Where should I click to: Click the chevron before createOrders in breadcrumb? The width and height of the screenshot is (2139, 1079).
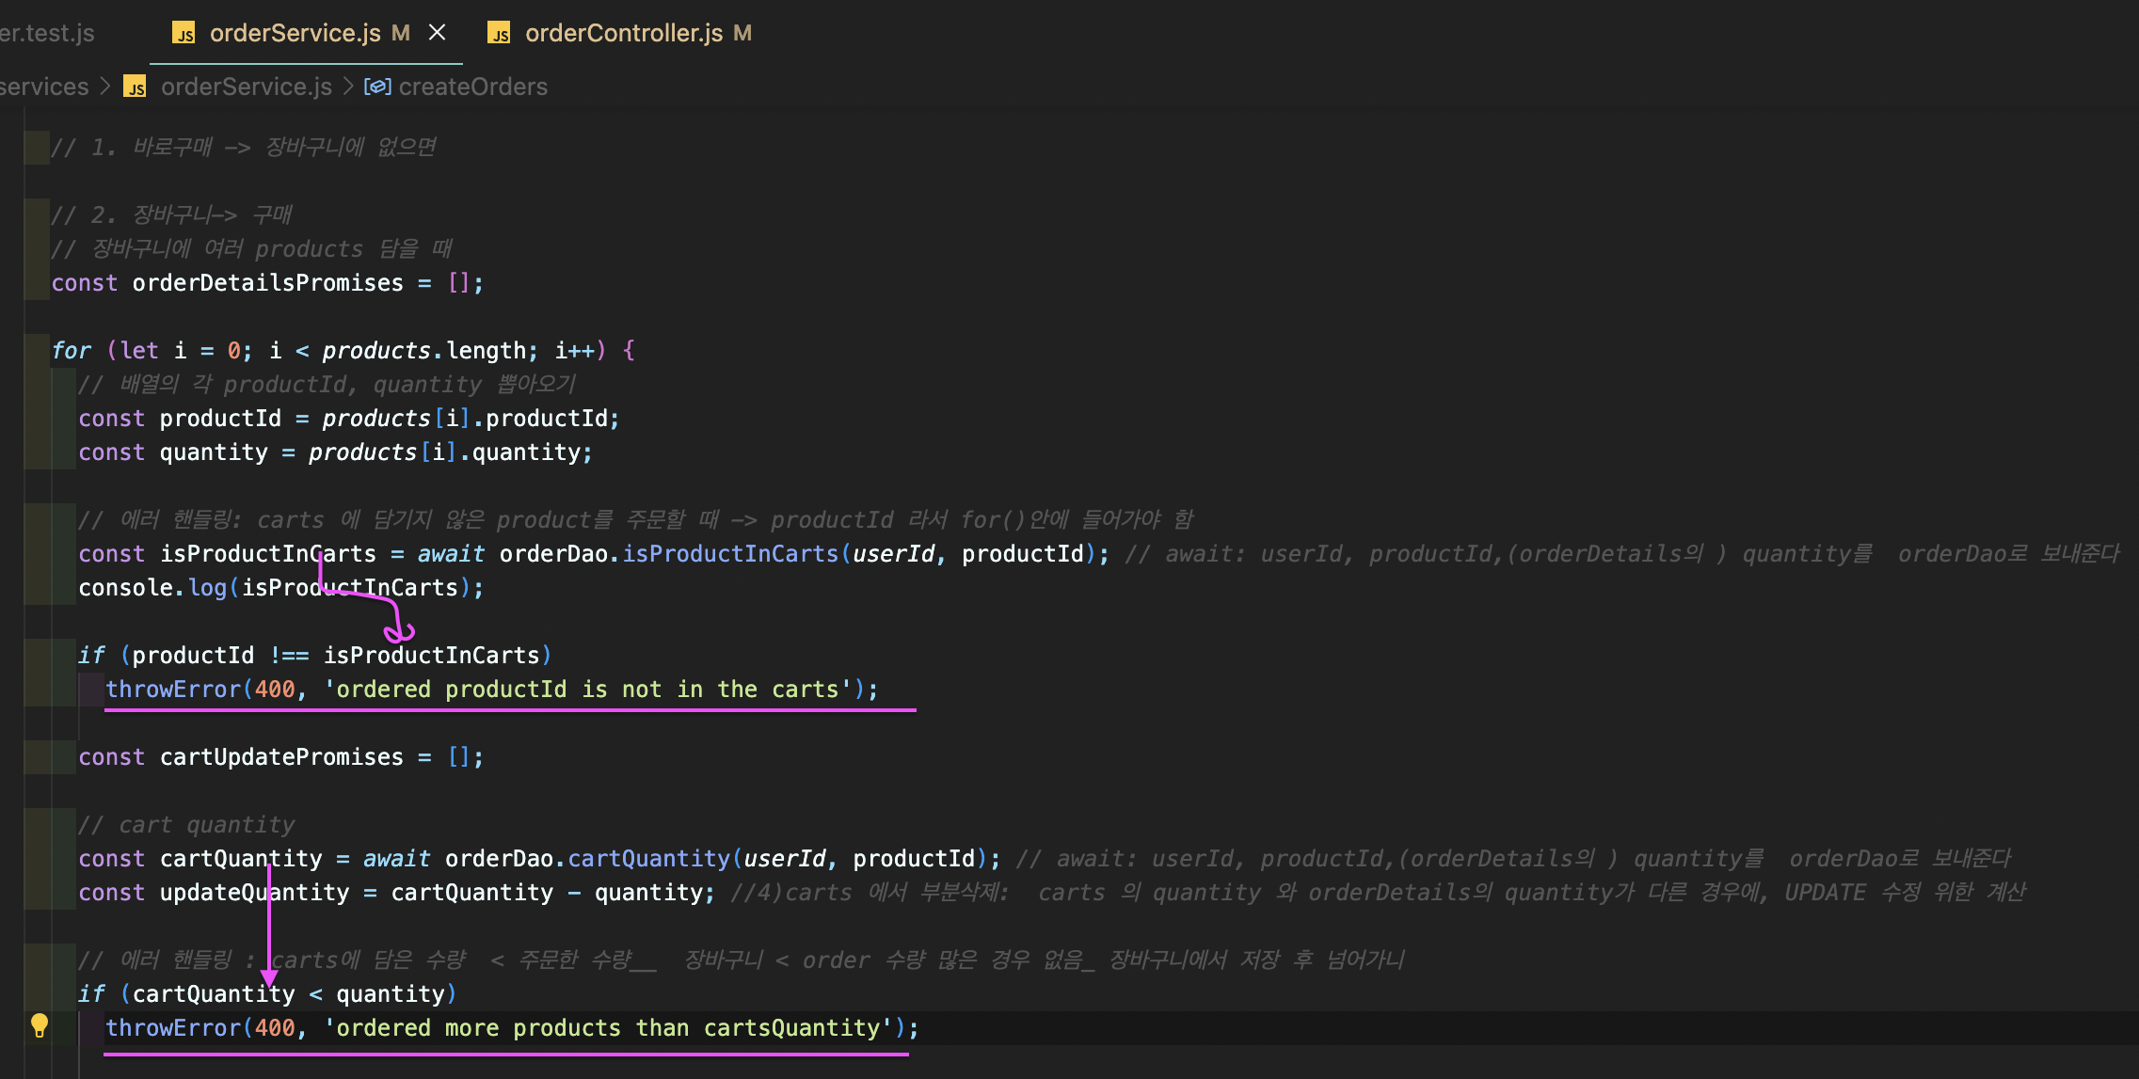(x=348, y=87)
